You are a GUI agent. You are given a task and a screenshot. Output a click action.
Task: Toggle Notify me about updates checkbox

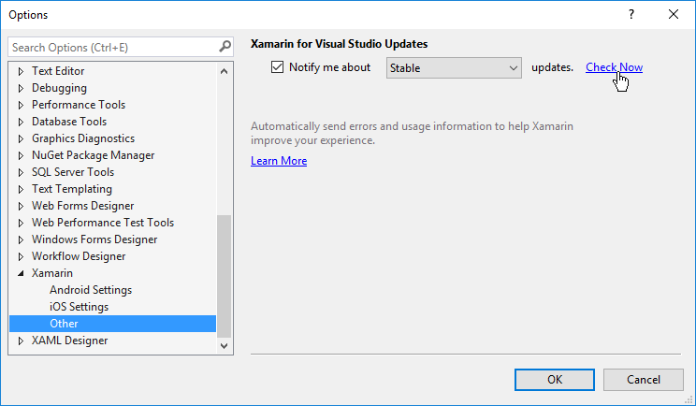(277, 67)
